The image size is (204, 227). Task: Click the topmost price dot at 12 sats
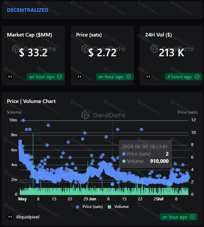(x=23, y=120)
